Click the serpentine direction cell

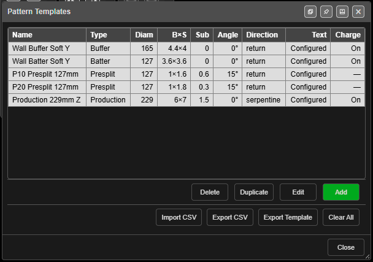[x=264, y=100]
